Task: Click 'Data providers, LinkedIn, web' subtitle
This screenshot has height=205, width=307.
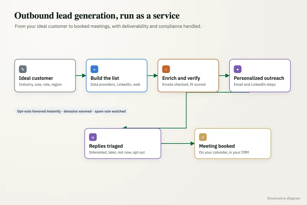Action: click(116, 85)
